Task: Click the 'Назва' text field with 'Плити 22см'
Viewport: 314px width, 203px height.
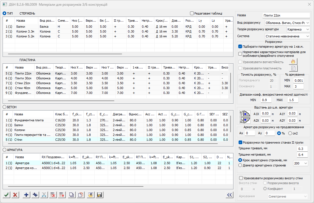Action: tap(286, 15)
